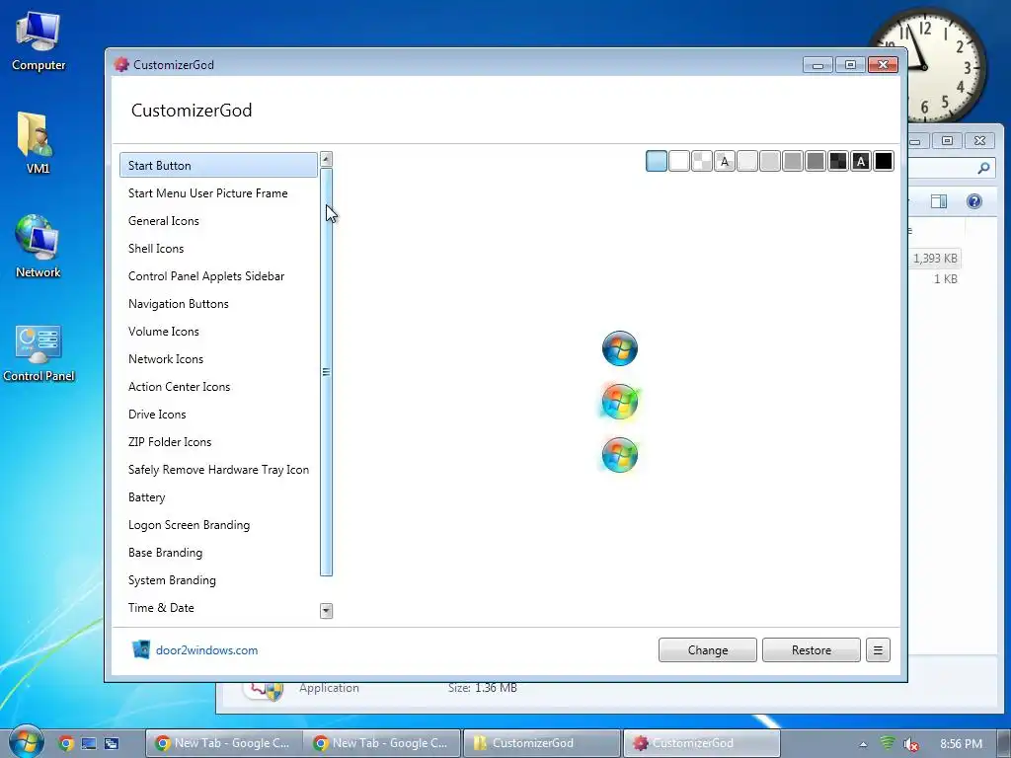Click the Restore button

pyautogui.click(x=812, y=650)
